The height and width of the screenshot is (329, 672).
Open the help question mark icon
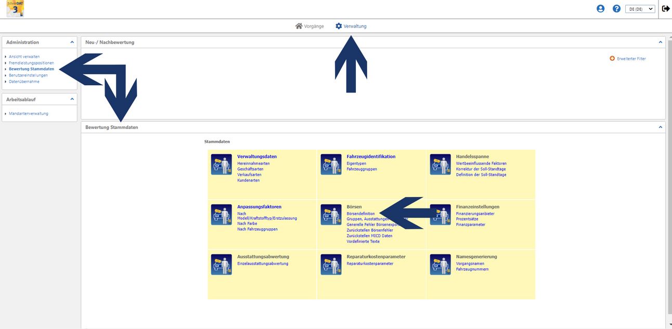point(616,9)
